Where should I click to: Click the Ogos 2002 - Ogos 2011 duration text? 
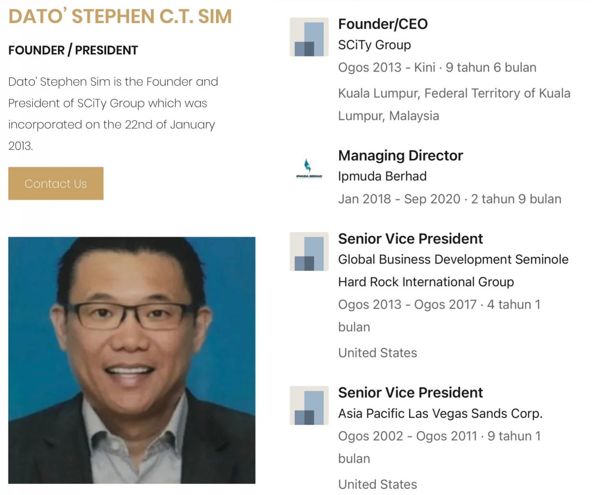click(439, 436)
